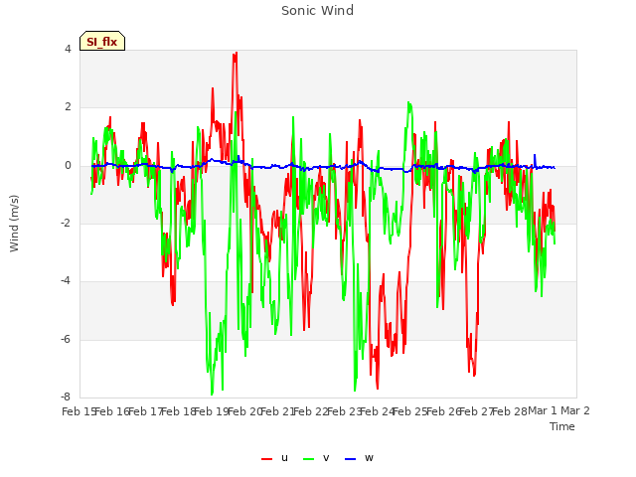Click the y-axis value '2'
636x477 pixels.
click(68, 107)
